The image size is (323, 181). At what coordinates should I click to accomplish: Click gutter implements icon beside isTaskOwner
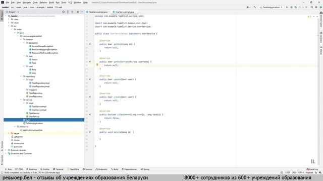pyautogui.click(x=90, y=115)
